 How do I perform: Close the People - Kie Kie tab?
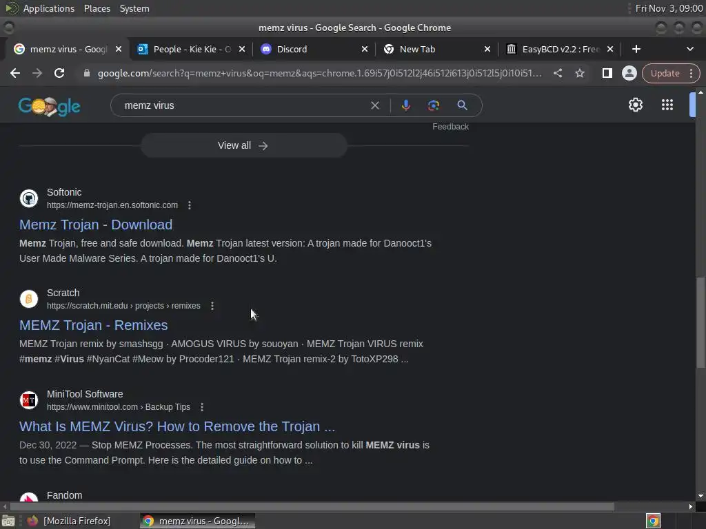click(242, 49)
